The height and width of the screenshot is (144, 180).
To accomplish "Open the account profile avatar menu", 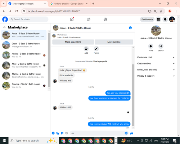I will [172, 19].
